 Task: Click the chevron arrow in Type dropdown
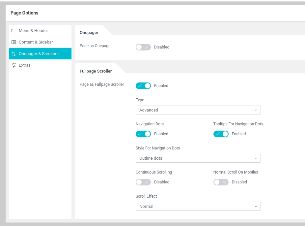point(256,110)
